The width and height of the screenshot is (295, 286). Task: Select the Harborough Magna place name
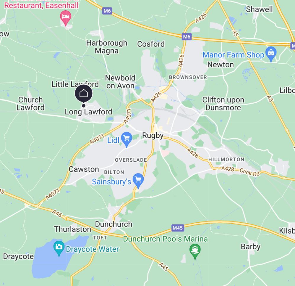pos(107,47)
